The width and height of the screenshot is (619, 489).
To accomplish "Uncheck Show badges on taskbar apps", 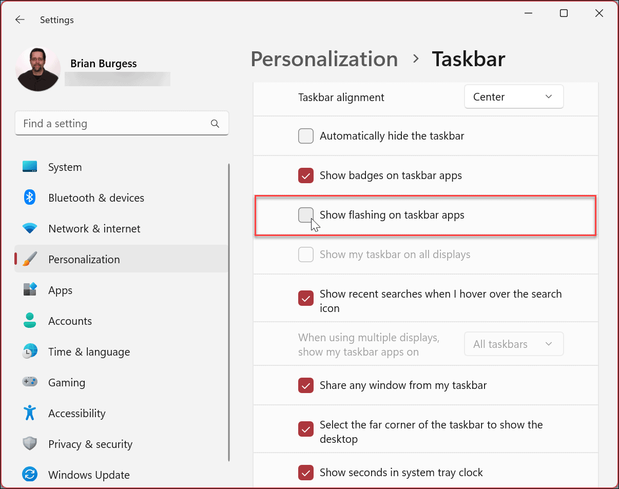I will click(306, 175).
